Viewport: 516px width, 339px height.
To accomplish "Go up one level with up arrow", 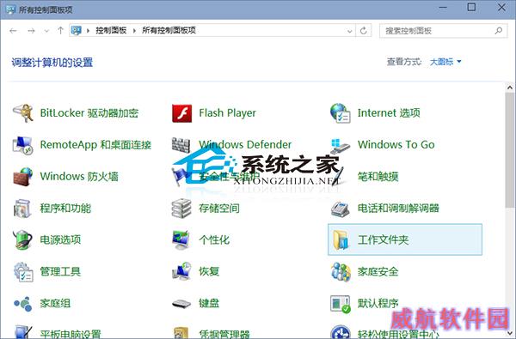I will [x=60, y=31].
